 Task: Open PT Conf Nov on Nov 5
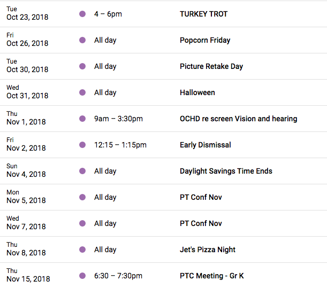[x=201, y=197]
